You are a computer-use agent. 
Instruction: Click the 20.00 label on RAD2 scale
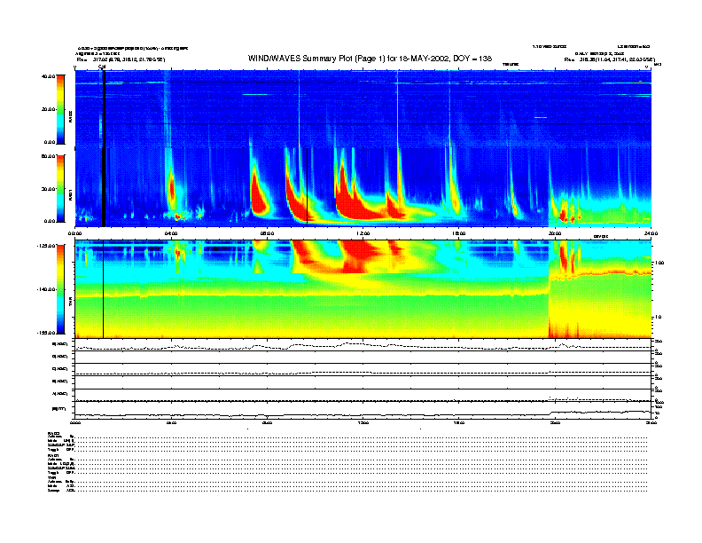[x=48, y=109]
